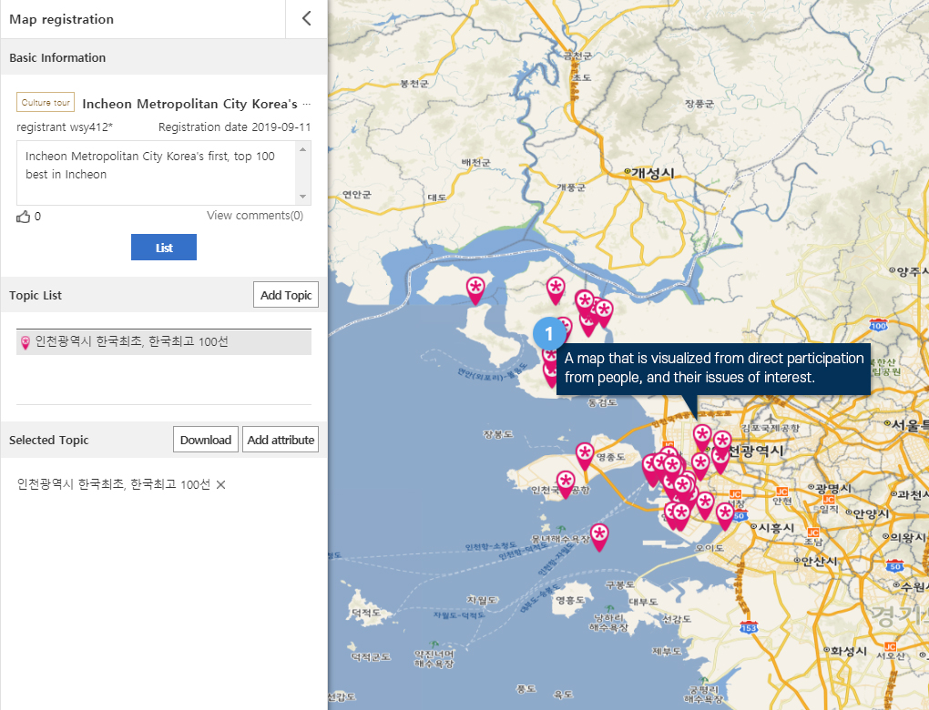929x710 pixels.
Task: Select the map marker beside 영종도 label
Action: (584, 452)
